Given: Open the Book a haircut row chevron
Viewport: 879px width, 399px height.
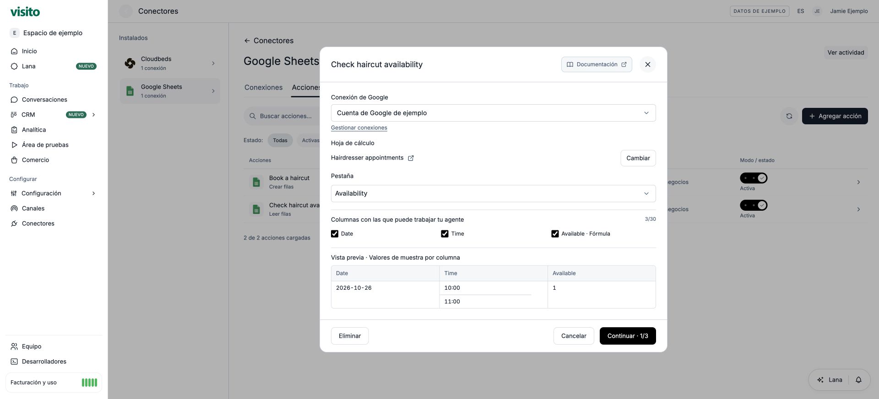Looking at the screenshot, I should (858, 182).
